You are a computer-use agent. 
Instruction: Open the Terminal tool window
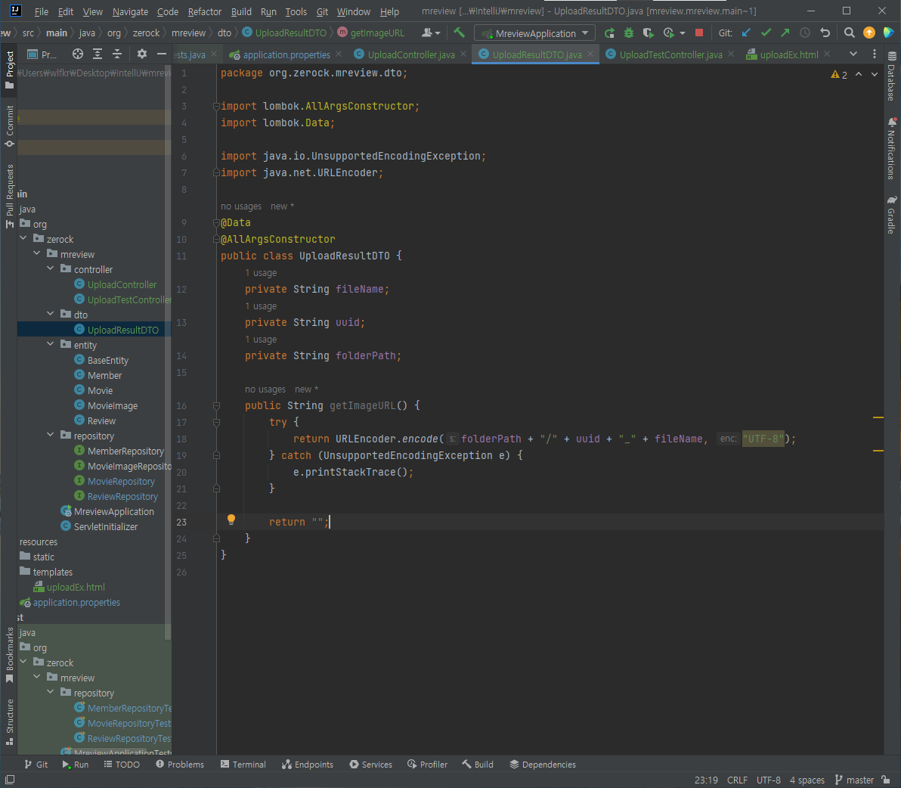pyautogui.click(x=243, y=765)
